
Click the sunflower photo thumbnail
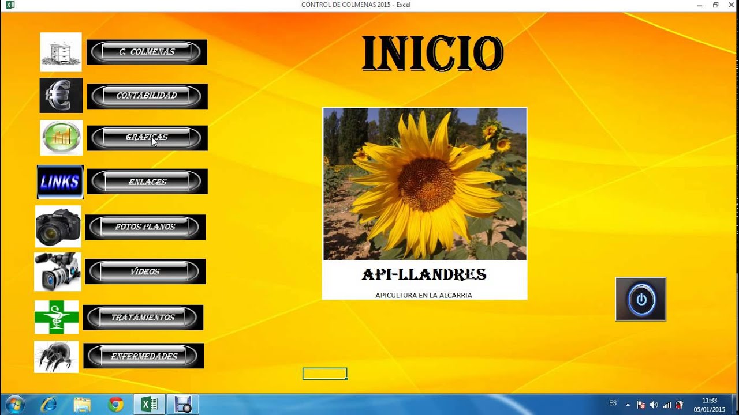(x=425, y=184)
